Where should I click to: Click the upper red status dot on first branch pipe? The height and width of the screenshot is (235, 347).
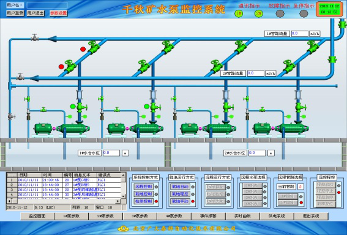tap(83, 49)
